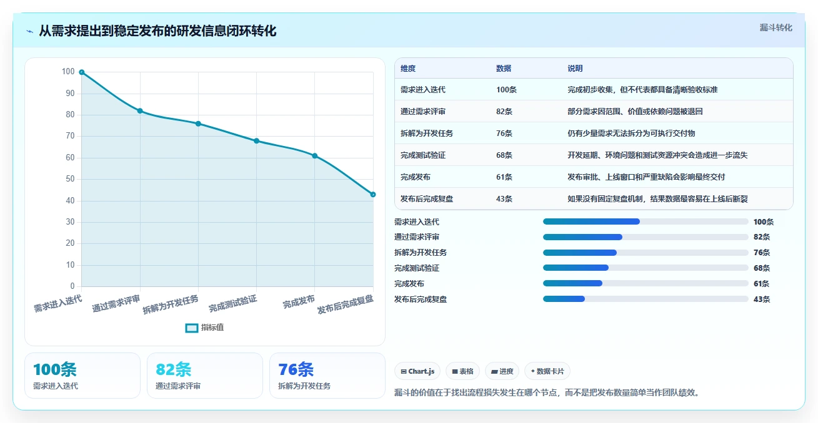This screenshot has height=423, width=818.
Task: Click the 需求进入迭代 progress bar
Action: coord(646,221)
